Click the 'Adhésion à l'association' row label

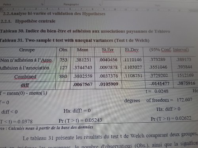tap(25, 68)
